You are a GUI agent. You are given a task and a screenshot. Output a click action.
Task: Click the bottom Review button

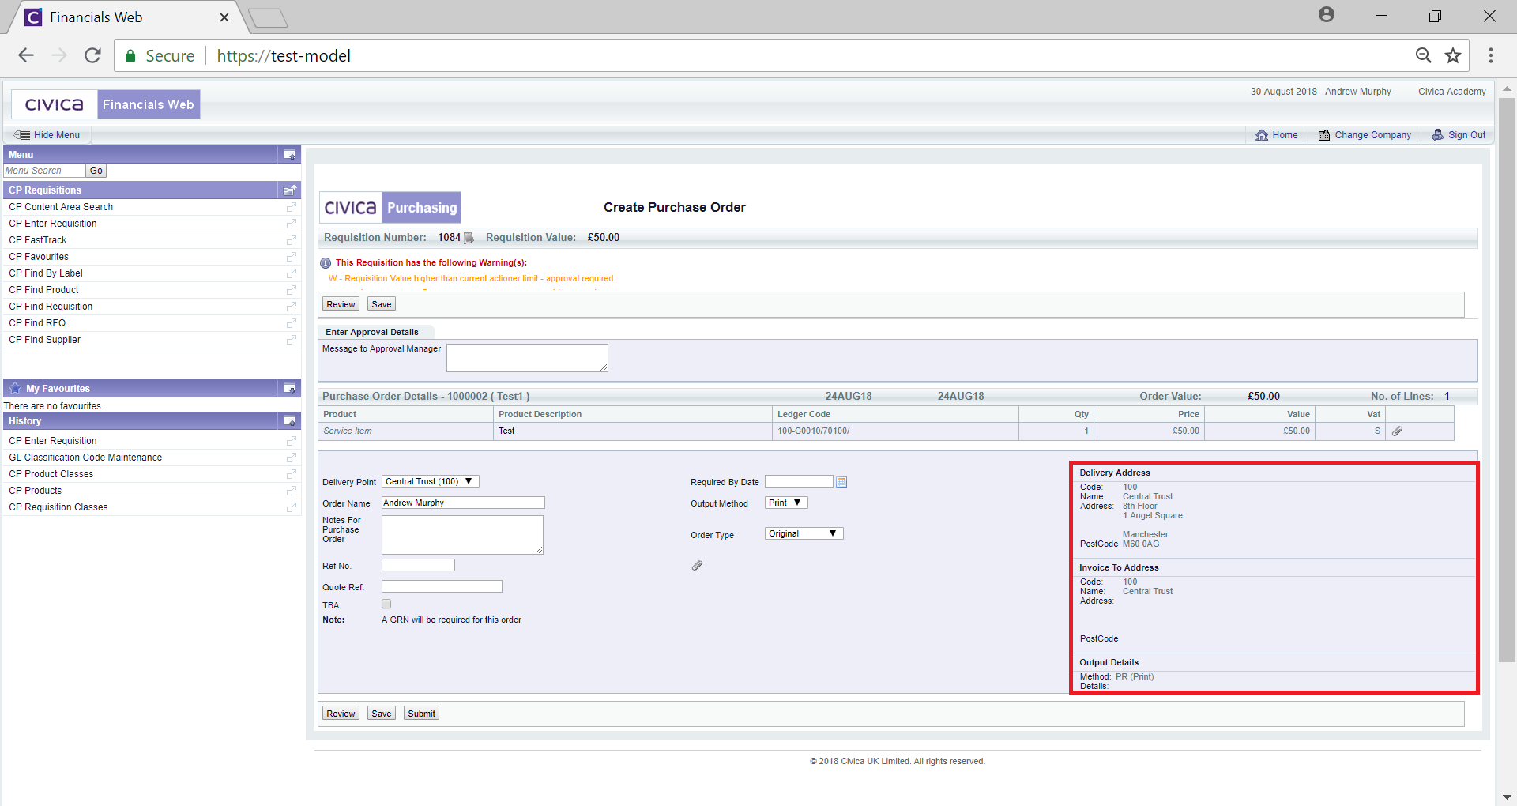341,714
